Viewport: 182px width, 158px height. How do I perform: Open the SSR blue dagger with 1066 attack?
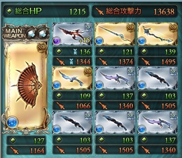72,78
